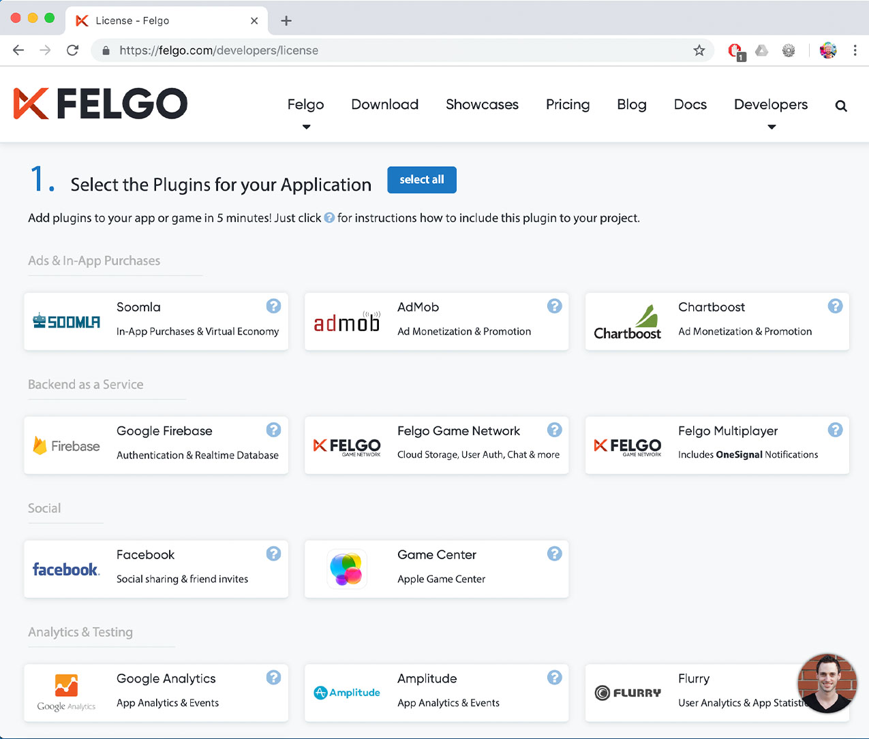
Task: Click the browser forward arrow
Action: pos(45,50)
